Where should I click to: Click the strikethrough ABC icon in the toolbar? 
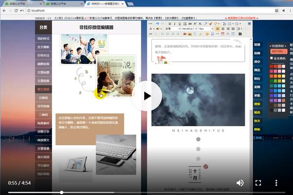click(190, 24)
